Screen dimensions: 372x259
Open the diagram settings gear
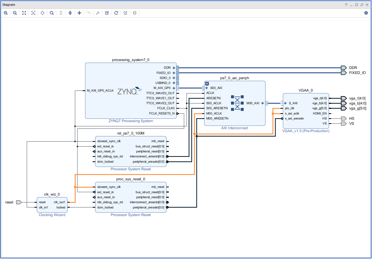366,13
